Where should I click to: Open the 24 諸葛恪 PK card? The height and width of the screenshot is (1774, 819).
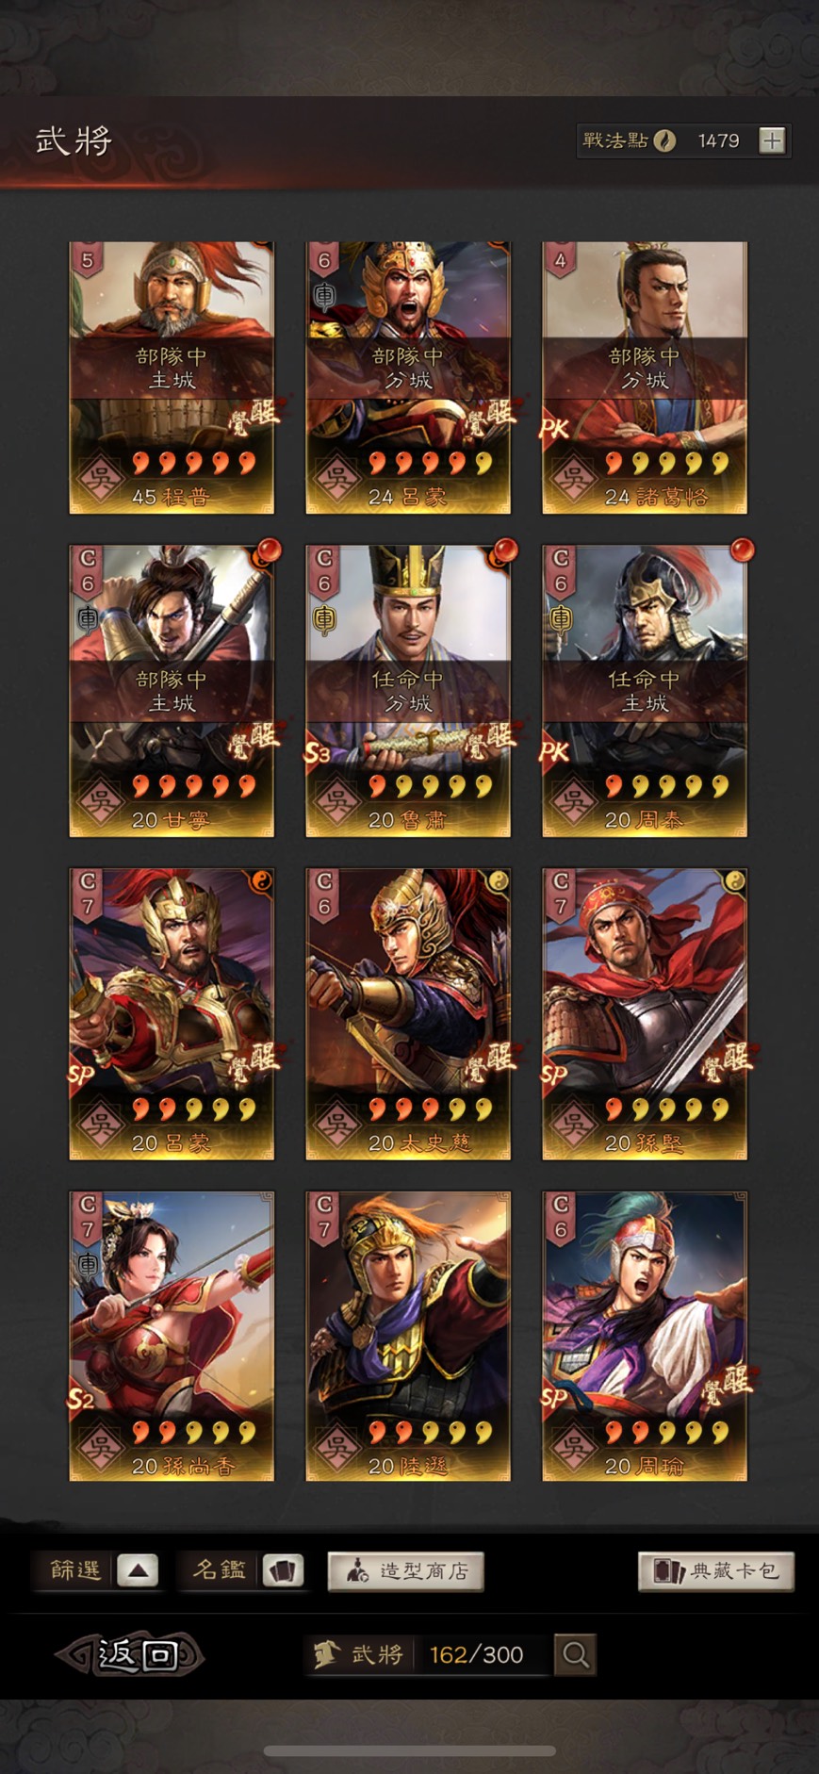click(x=645, y=378)
